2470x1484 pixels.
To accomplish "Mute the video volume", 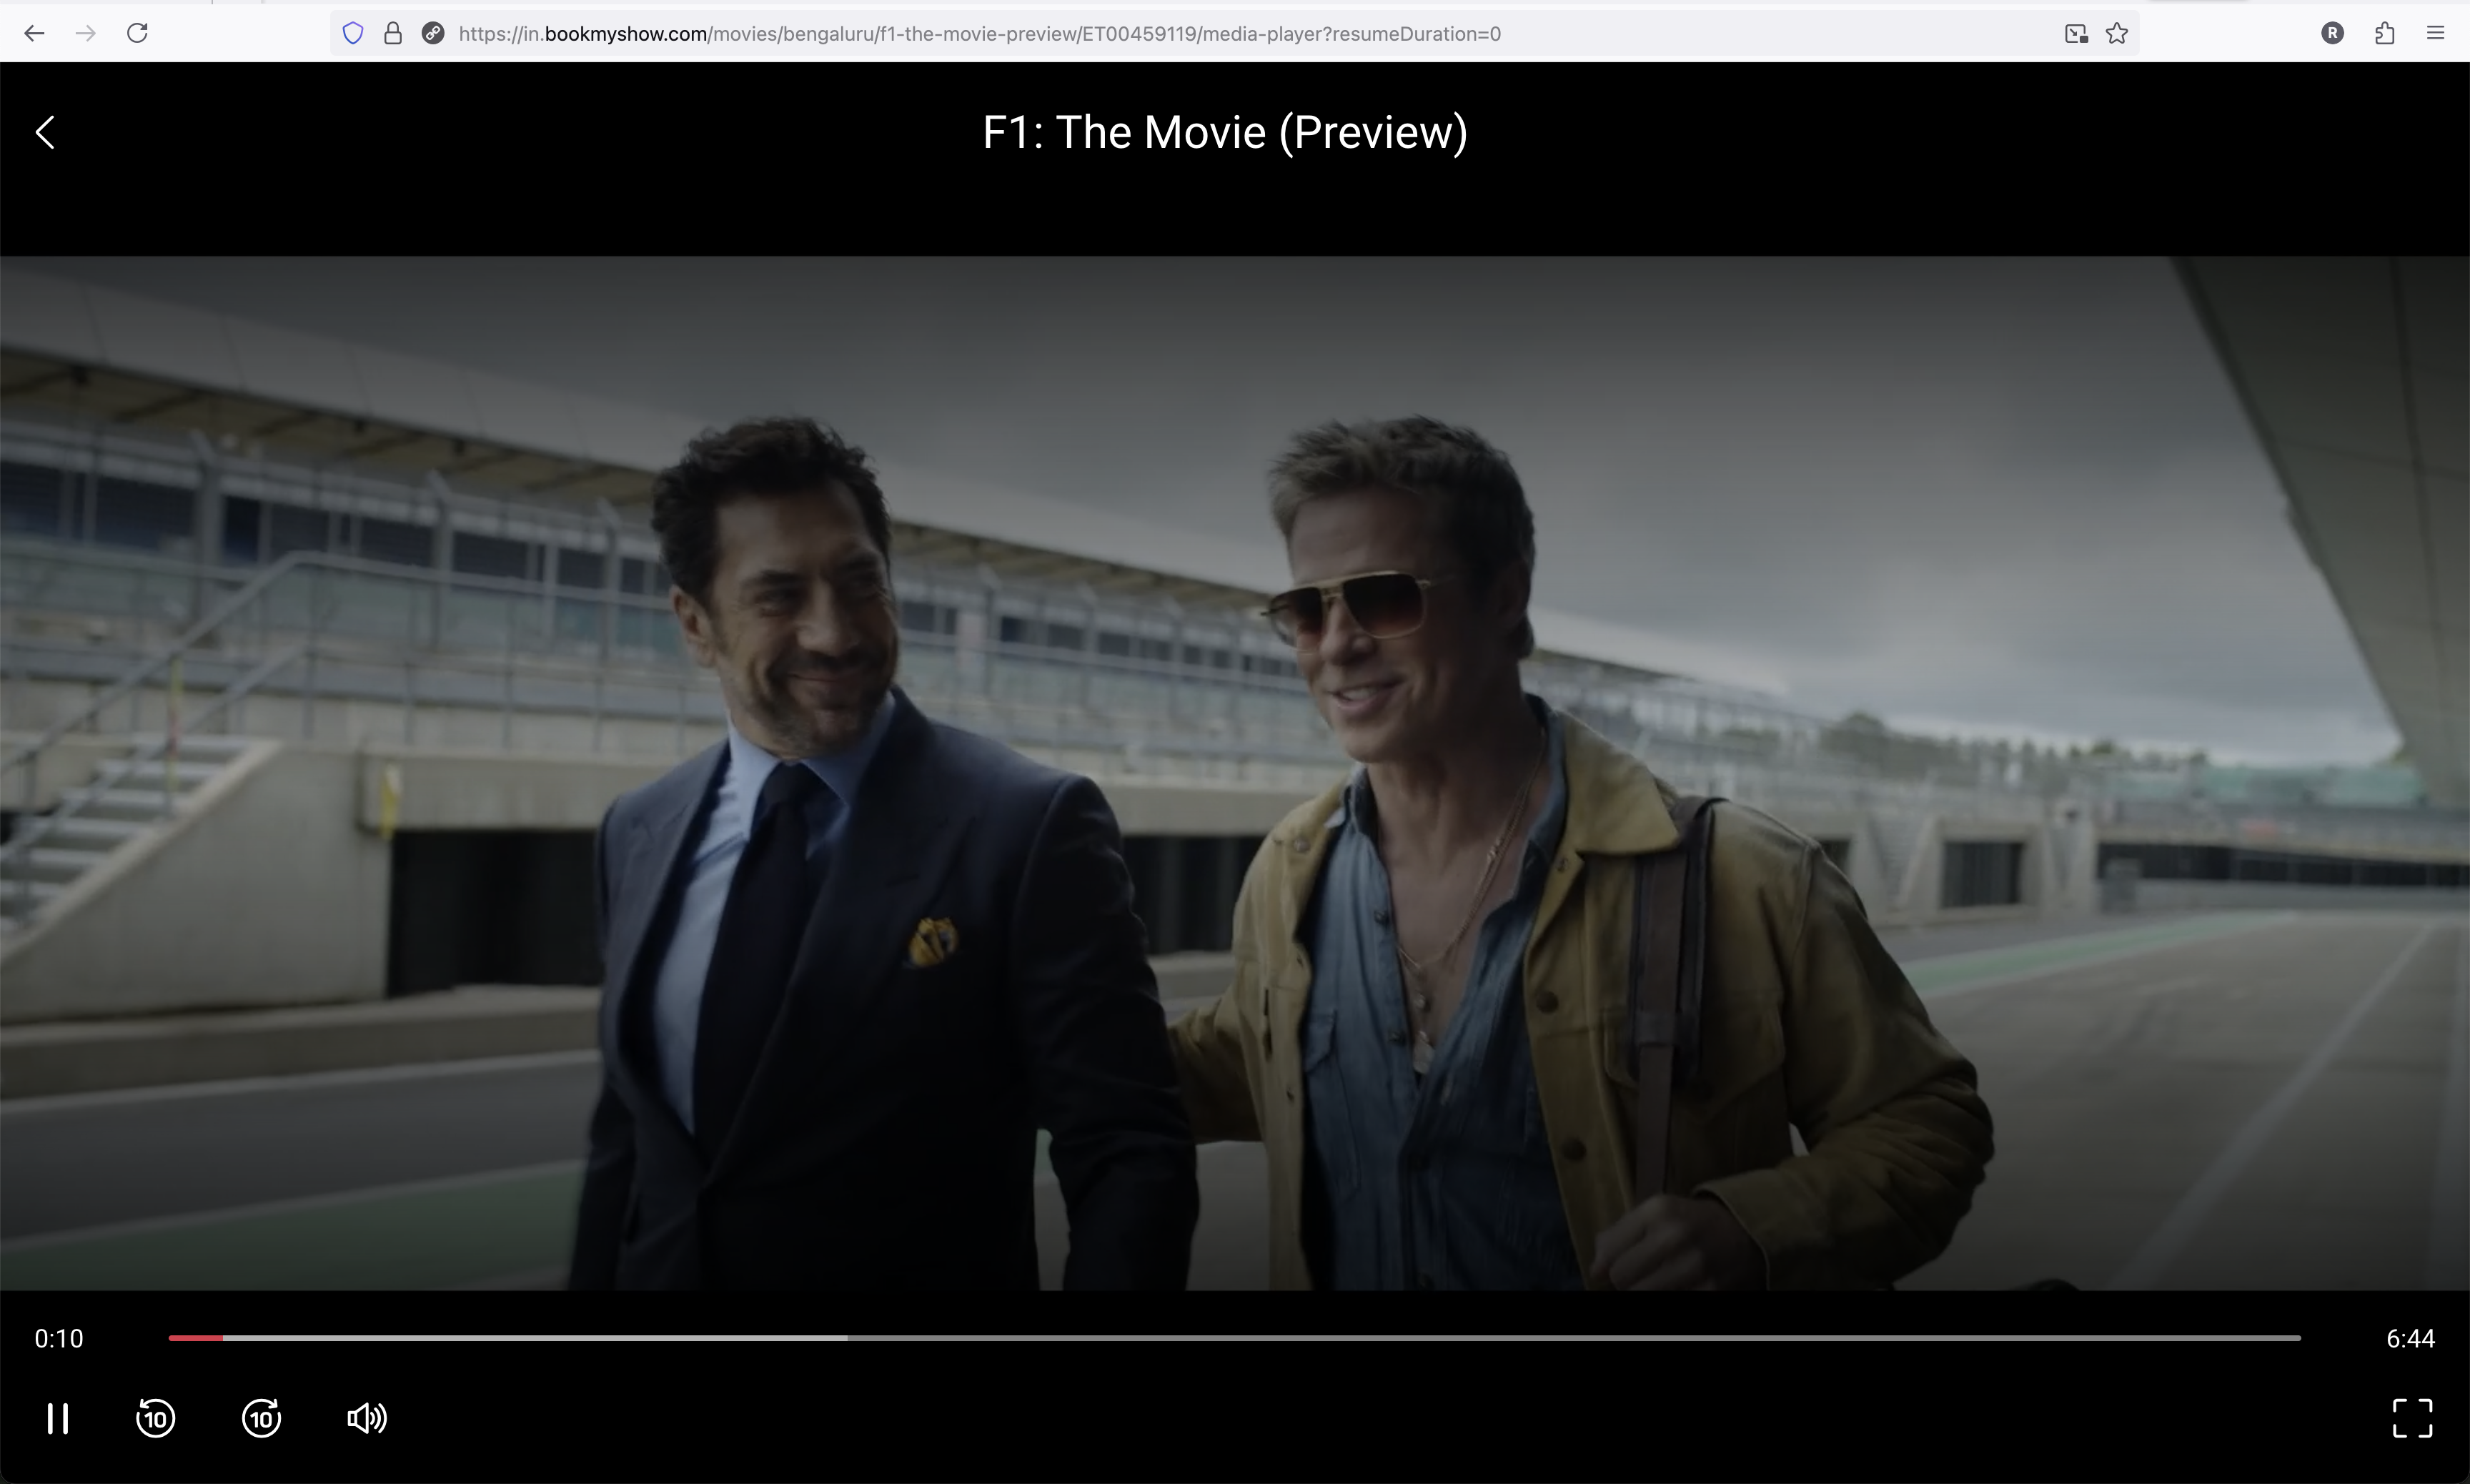I will point(367,1418).
